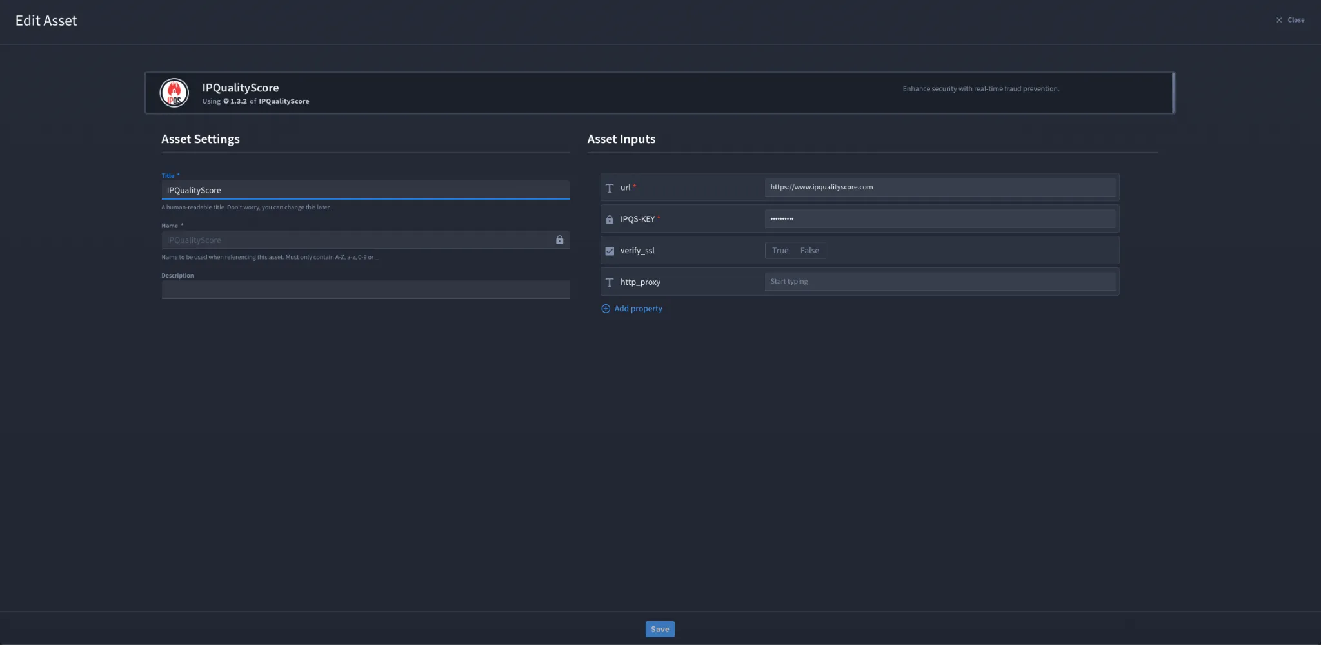The height and width of the screenshot is (645, 1321).
Task: Click the Add property link
Action: point(638,309)
